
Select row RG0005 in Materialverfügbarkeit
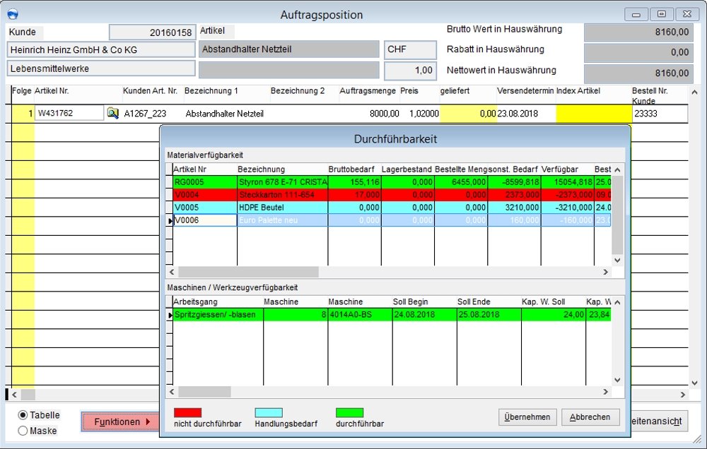point(392,182)
